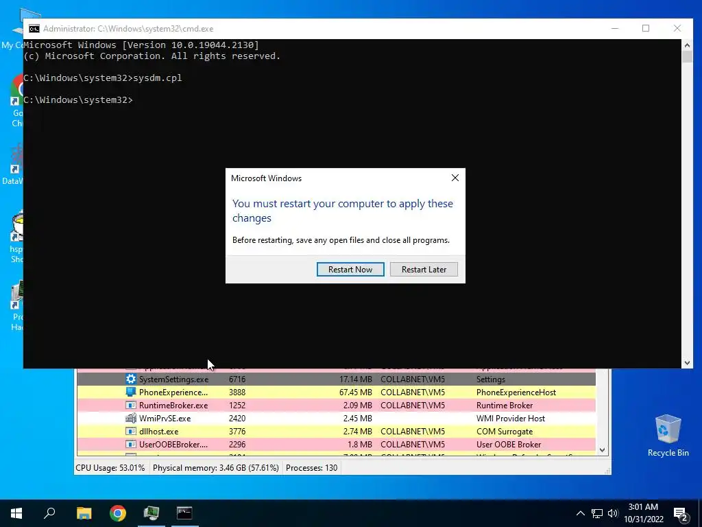Image resolution: width=702 pixels, height=527 pixels.
Task: Click the CPU Usage status entry
Action: 110,467
